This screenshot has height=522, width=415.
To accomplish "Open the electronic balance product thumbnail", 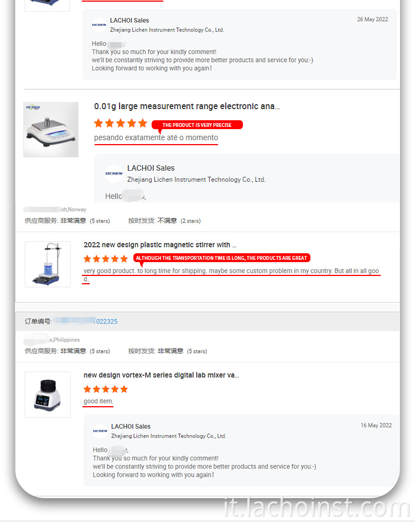I will click(51, 129).
